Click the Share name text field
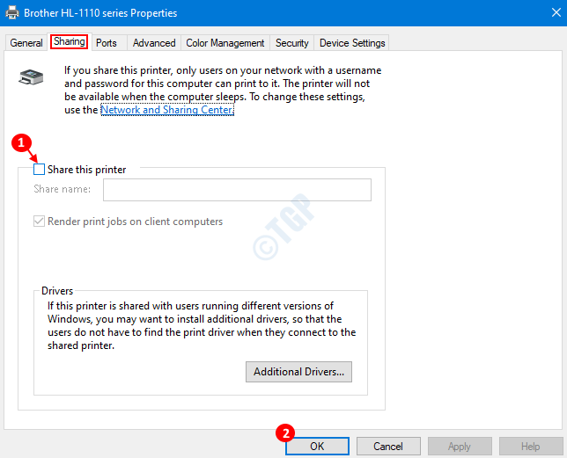 [237, 190]
